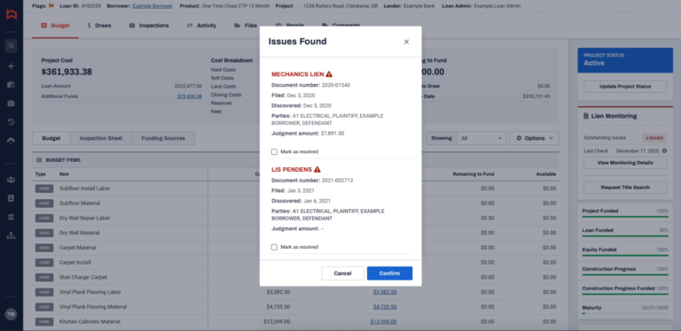The height and width of the screenshot is (331, 681).
Task: Close the Issues Found dialog
Action: coord(406,42)
